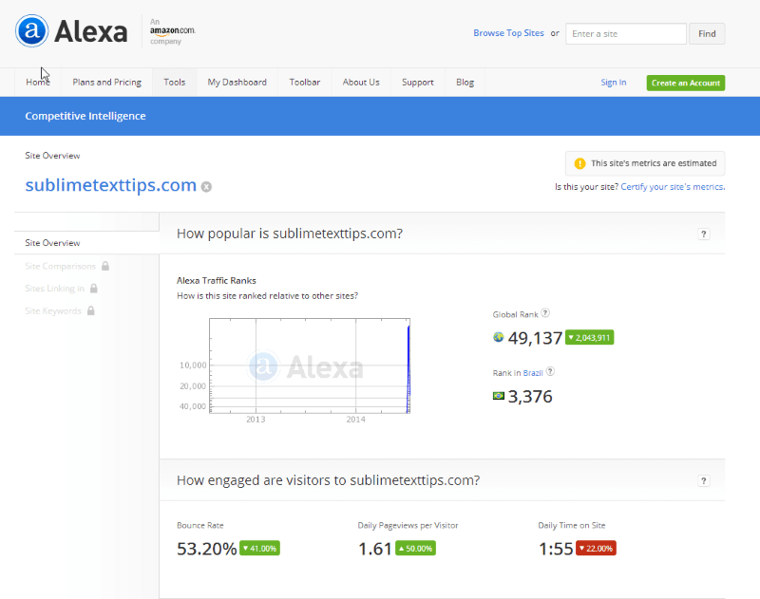Select locked Sites Linking In in sidebar
The image size is (760, 599).
coord(55,289)
